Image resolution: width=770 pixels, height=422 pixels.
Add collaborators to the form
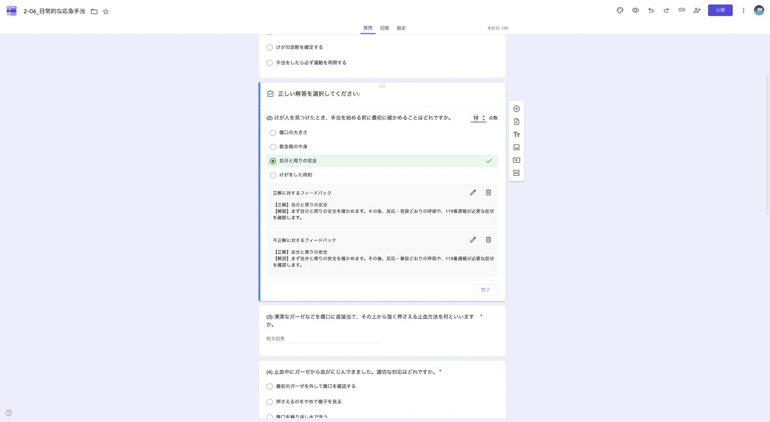point(697,10)
